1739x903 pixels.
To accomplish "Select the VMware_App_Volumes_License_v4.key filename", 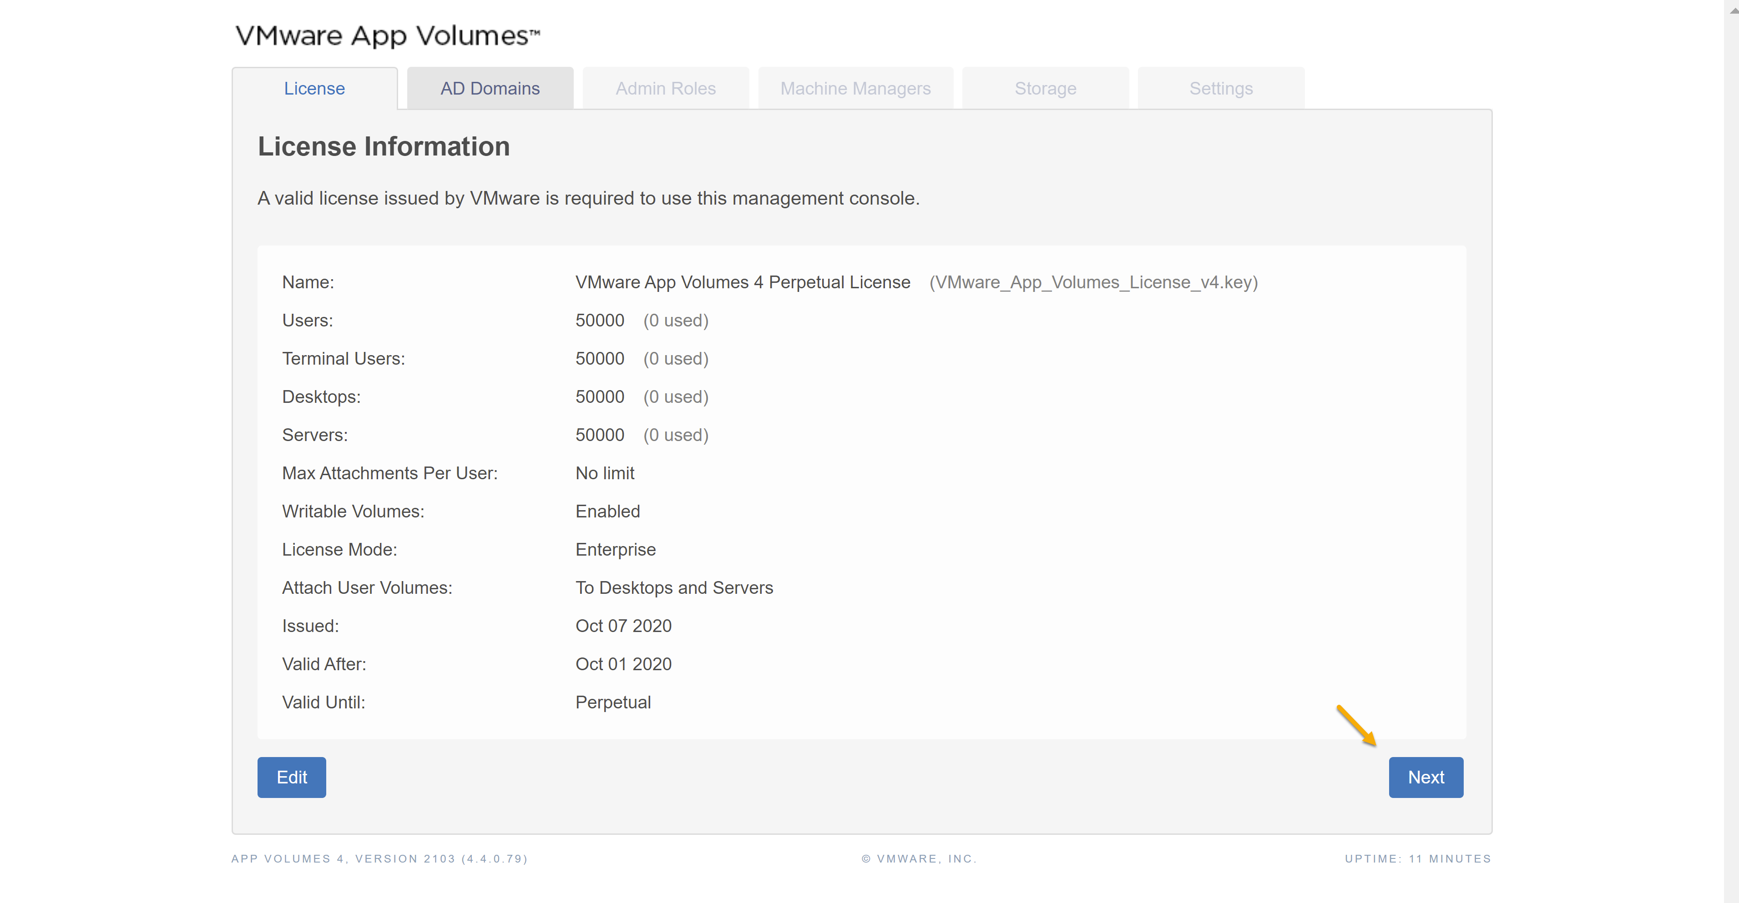I will tap(1094, 282).
